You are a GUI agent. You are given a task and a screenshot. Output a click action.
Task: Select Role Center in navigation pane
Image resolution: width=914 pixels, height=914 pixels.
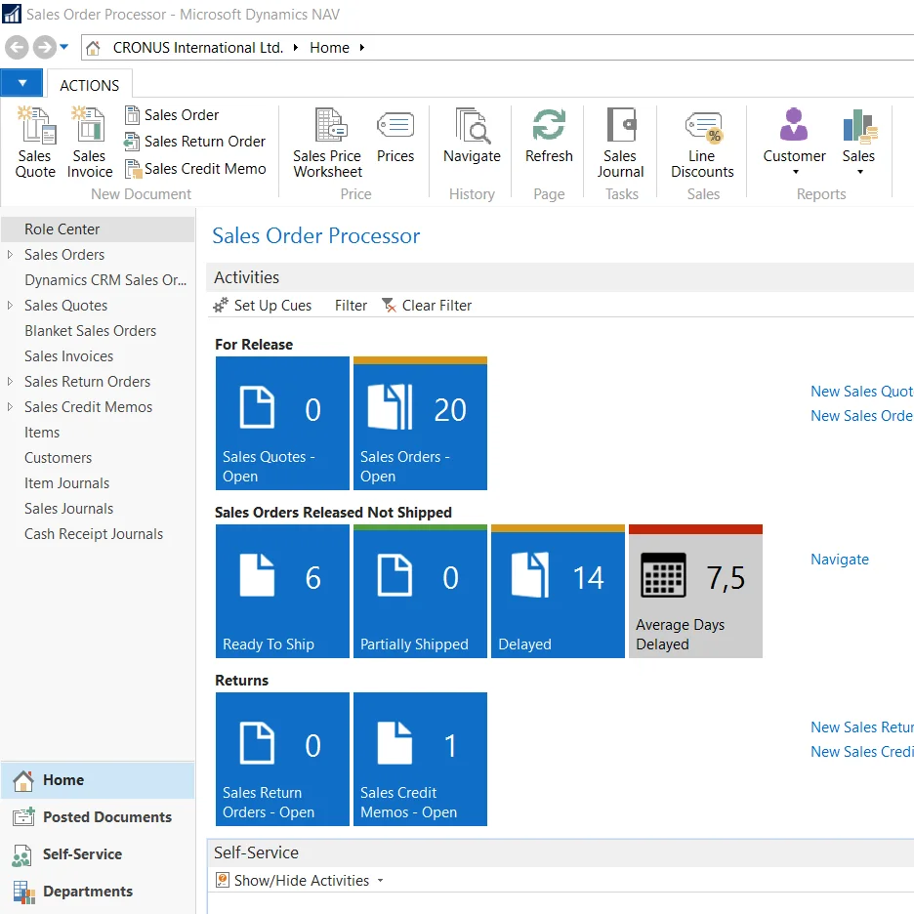(x=98, y=229)
